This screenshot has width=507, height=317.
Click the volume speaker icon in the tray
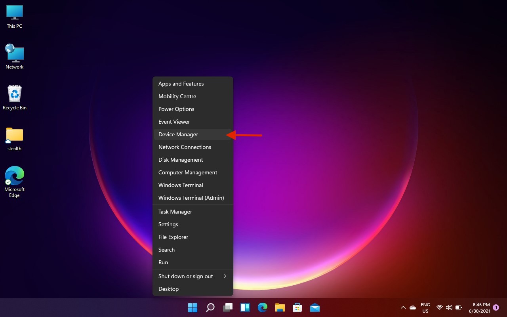[449, 307]
